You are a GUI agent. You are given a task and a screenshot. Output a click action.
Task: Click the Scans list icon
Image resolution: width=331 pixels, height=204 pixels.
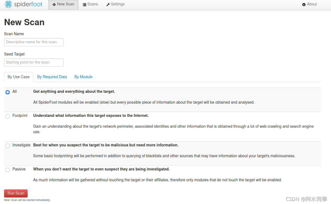pyautogui.click(x=85, y=5)
